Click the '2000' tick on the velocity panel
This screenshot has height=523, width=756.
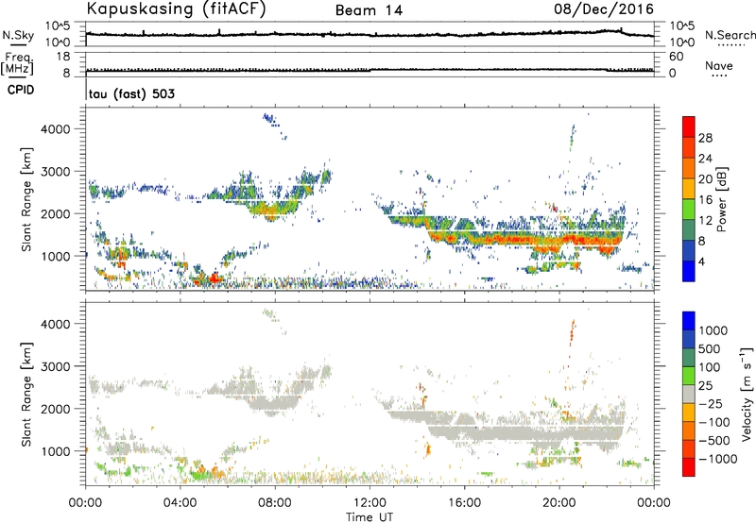click(55, 409)
